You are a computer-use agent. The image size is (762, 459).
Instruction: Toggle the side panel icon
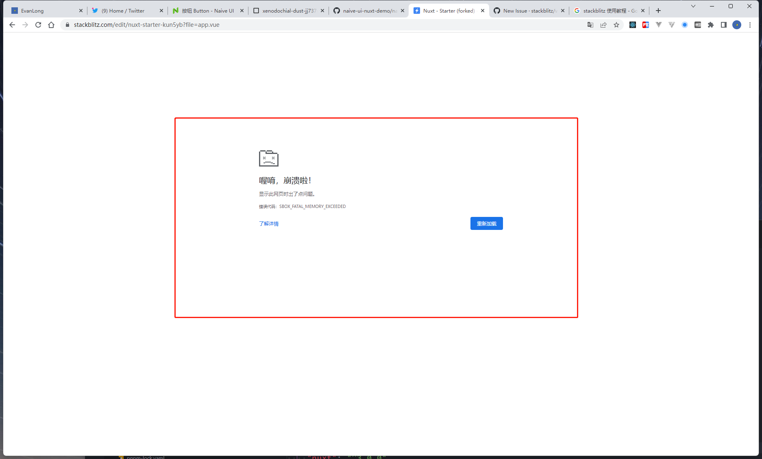tap(724, 25)
